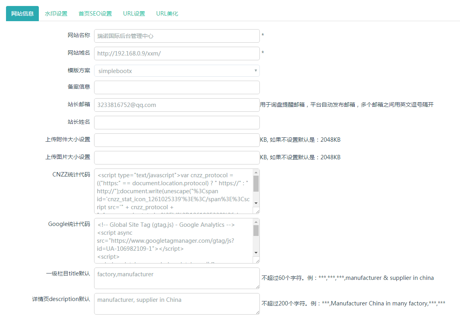
Task: Click the 站长邮箱 email field
Action: [x=177, y=105]
